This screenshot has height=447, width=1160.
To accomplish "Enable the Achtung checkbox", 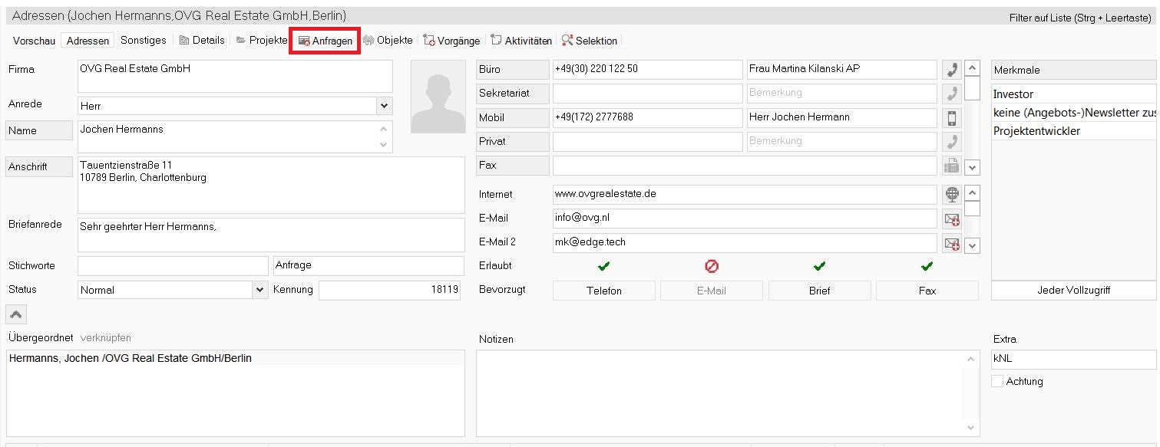I will (x=997, y=381).
